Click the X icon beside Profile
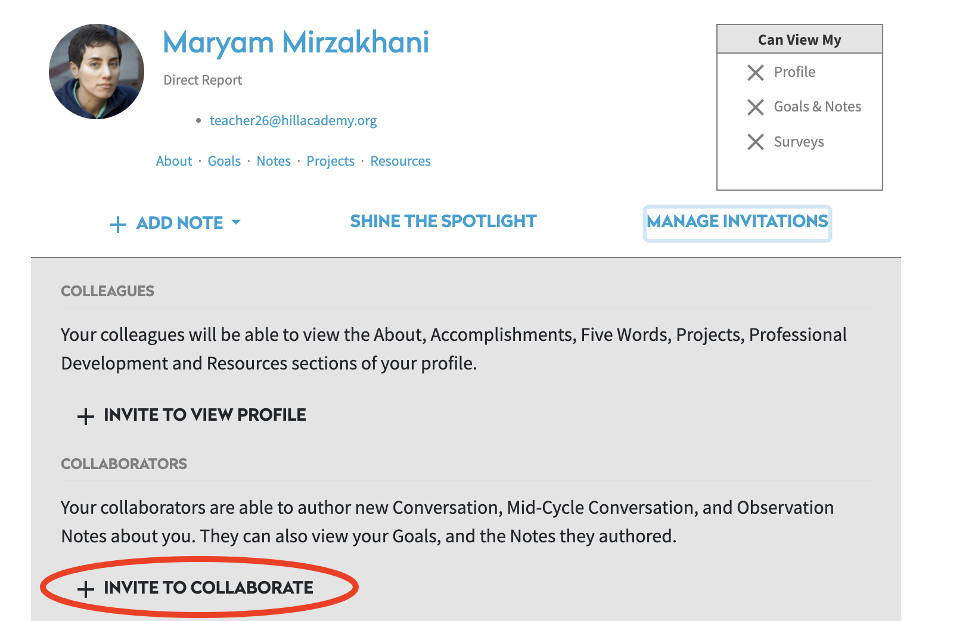This screenshot has height=621, width=975. (755, 73)
